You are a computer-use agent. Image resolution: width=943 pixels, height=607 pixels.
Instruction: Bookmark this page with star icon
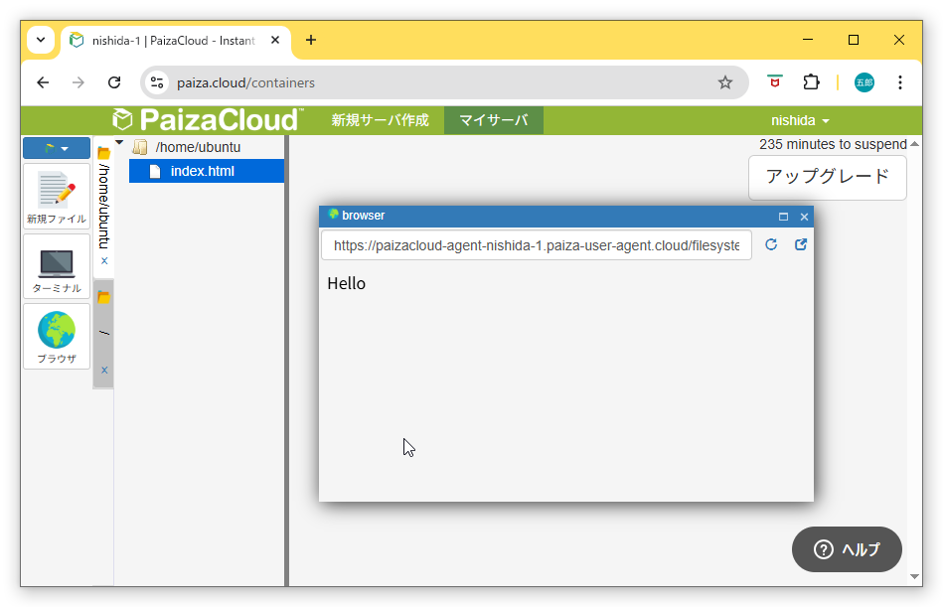(725, 82)
